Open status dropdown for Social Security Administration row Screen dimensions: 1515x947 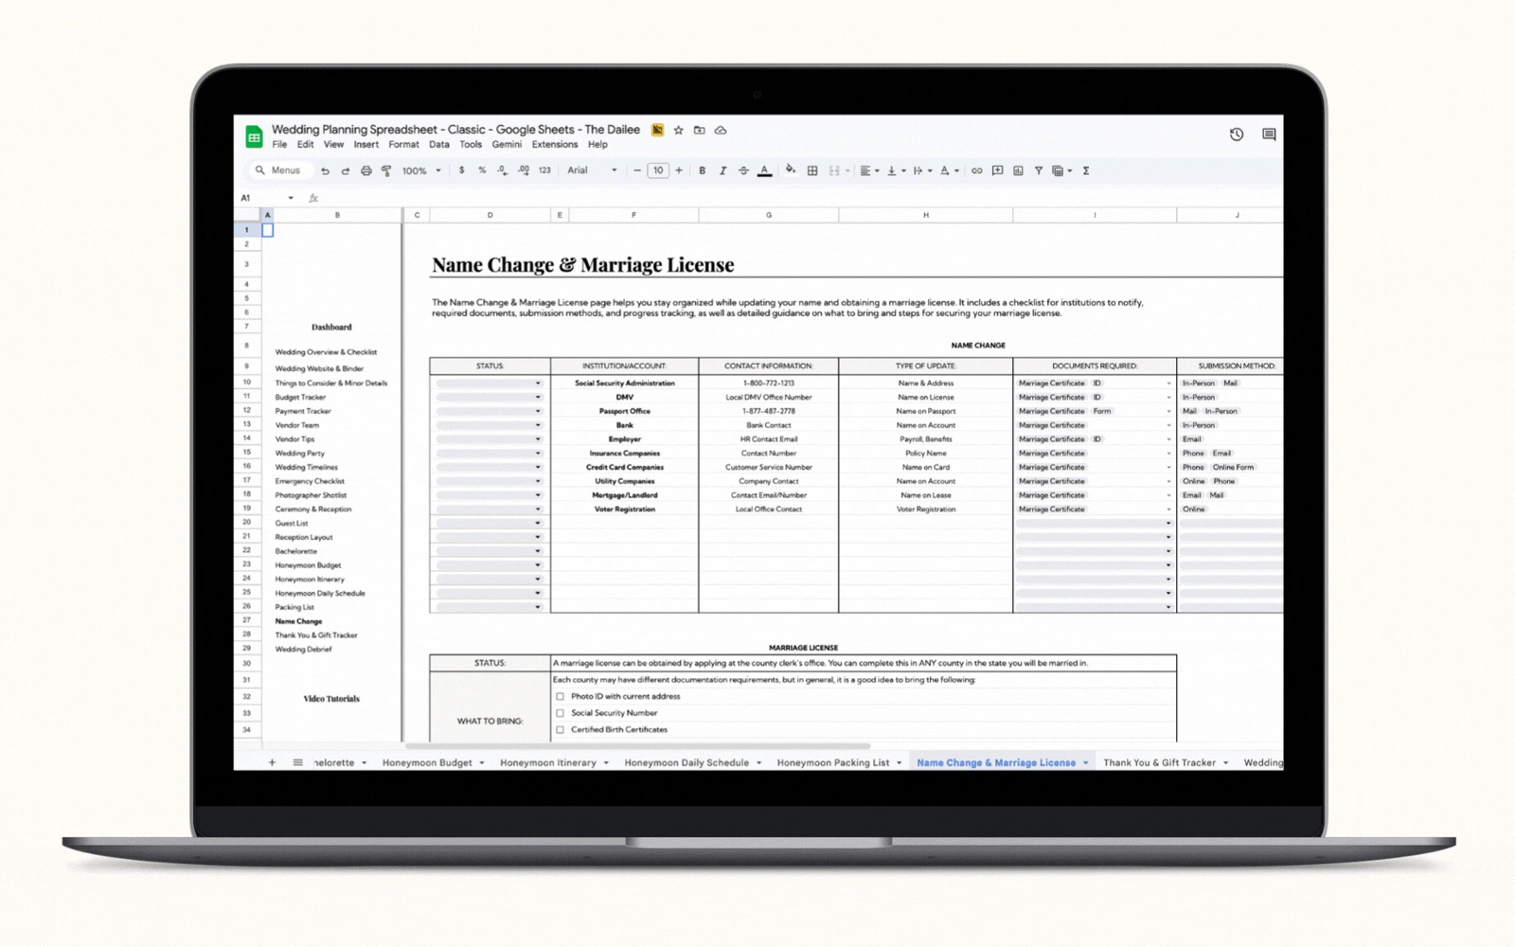490,384
